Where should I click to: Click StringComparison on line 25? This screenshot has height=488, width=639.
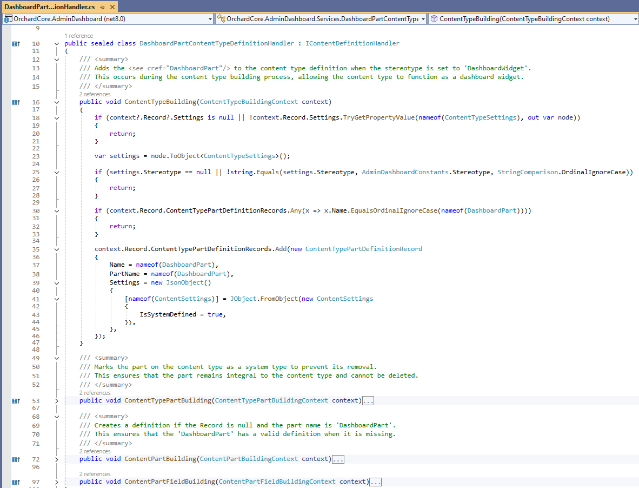point(528,172)
